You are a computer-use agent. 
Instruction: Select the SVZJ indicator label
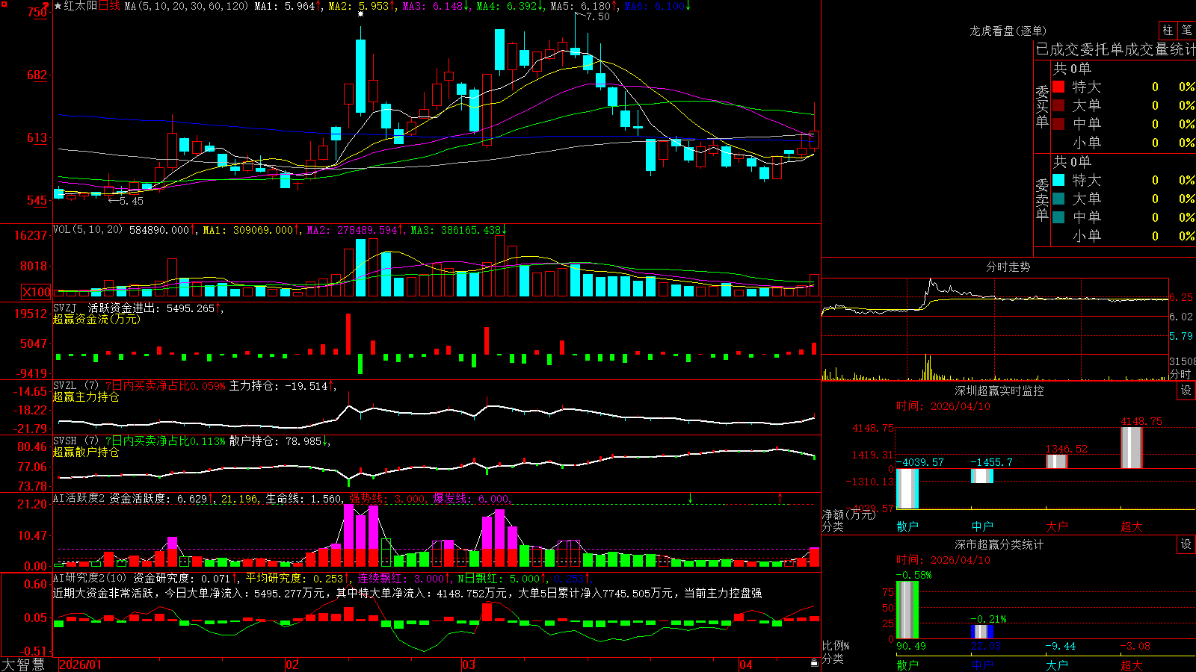coord(65,308)
